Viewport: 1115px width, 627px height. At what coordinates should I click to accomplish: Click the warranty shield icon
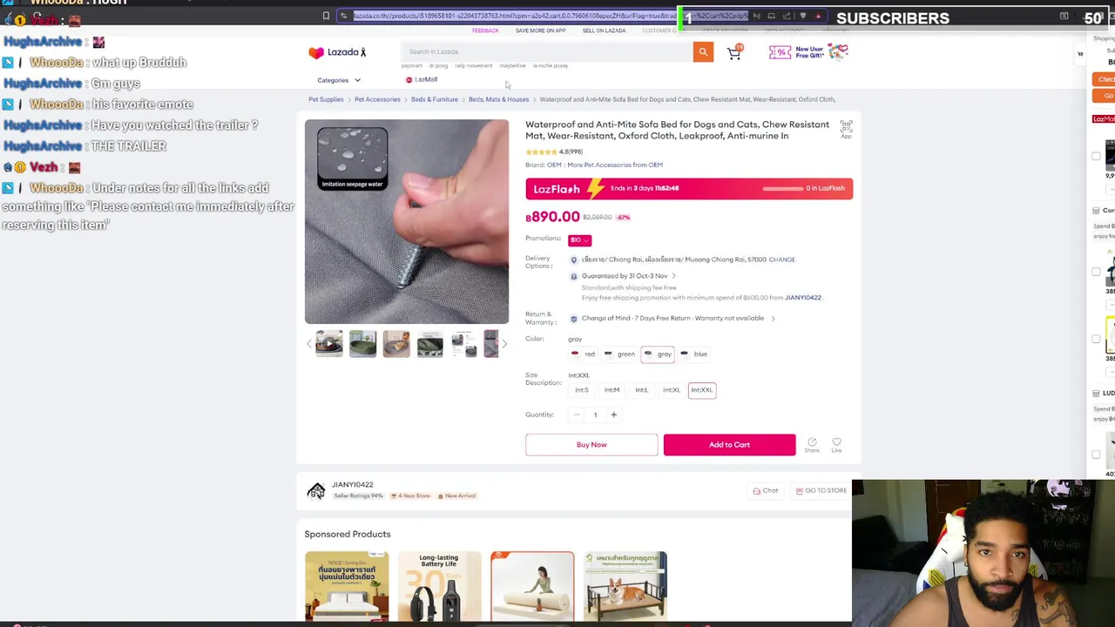click(573, 319)
